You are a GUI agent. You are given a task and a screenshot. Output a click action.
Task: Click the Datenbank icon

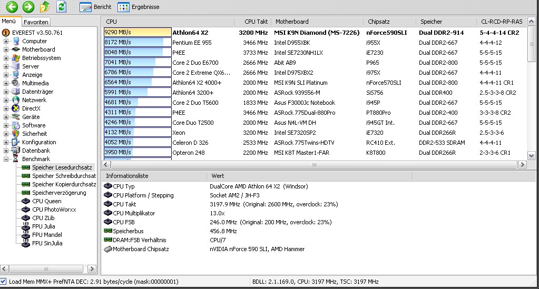pyautogui.click(x=16, y=151)
